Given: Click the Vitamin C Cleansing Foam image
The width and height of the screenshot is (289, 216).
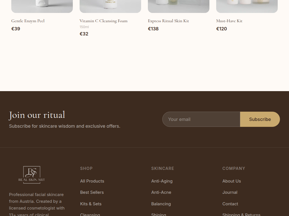Looking at the screenshot, I should 110,6.
